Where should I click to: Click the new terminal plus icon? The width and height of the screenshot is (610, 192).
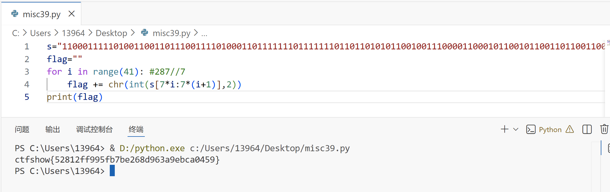(504, 129)
